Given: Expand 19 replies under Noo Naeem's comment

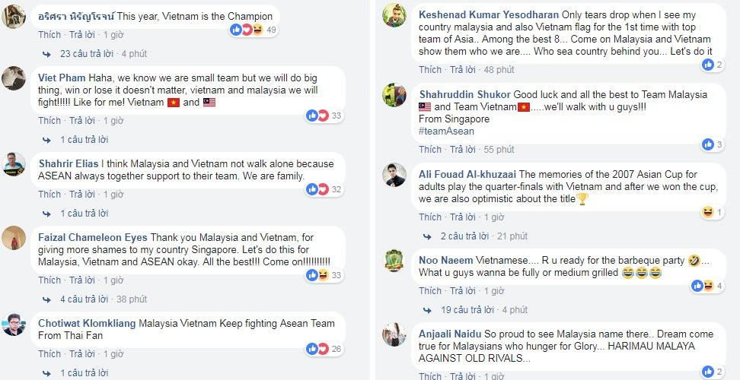Looking at the screenshot, I should pyautogui.click(x=467, y=309).
